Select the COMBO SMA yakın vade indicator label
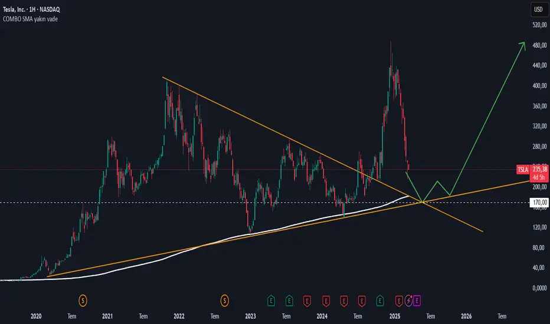This screenshot has width=550, height=324. tap(30, 19)
